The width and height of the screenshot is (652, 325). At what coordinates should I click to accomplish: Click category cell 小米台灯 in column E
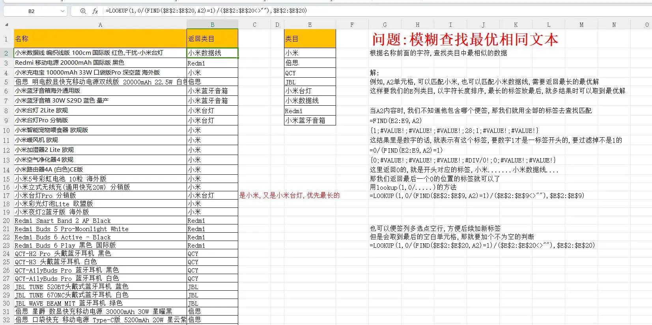[310, 91]
